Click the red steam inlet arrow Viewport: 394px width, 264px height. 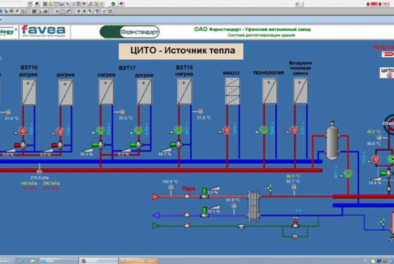tap(156, 196)
